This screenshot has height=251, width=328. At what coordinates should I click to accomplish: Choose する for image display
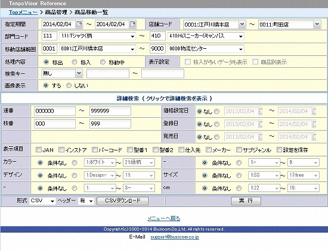pyautogui.click(x=45, y=85)
